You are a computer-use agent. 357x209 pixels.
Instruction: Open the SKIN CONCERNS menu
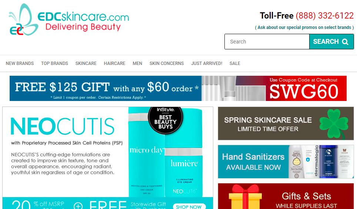coord(167,63)
